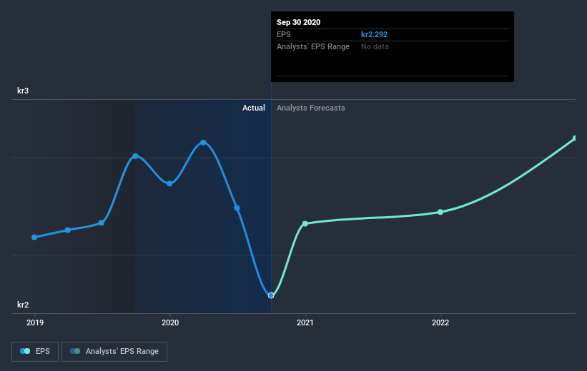Select the third EPS data point in mid 2019
Viewport: 587px width, 371px height.
click(102, 223)
